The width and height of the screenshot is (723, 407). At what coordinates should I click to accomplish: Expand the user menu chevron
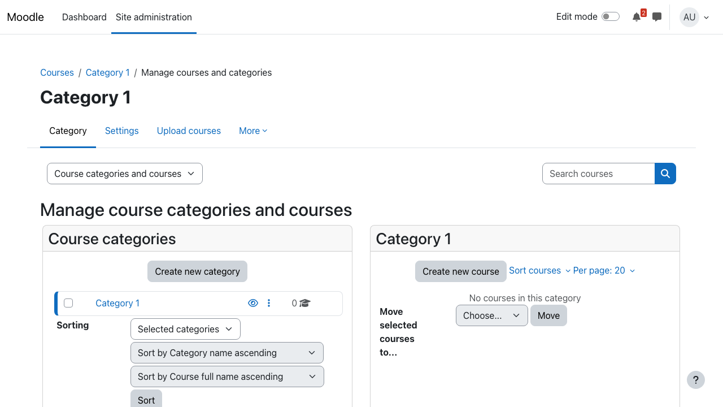pyautogui.click(x=706, y=18)
